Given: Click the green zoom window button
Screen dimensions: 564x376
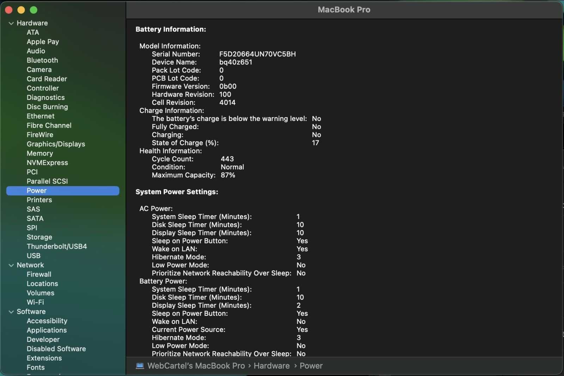Looking at the screenshot, I should click(33, 10).
